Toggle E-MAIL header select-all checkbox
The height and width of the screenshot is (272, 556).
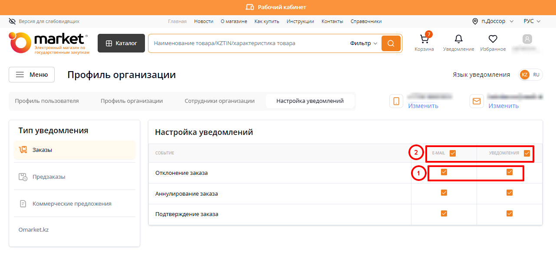[x=453, y=153]
